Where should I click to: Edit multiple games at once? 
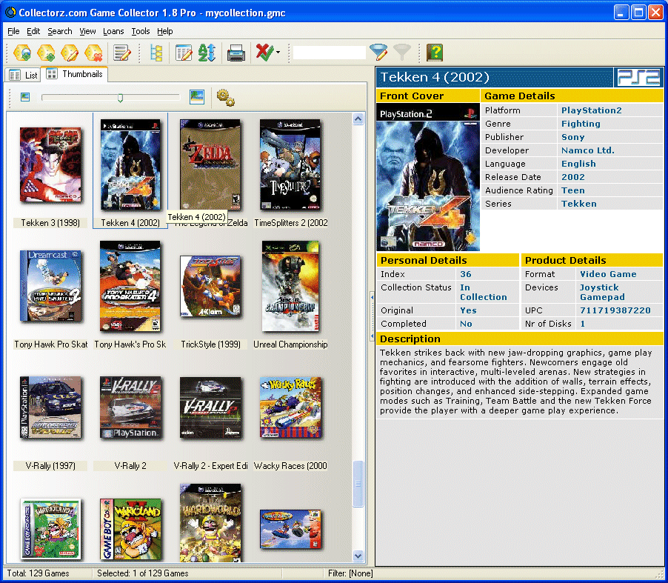coord(123,53)
